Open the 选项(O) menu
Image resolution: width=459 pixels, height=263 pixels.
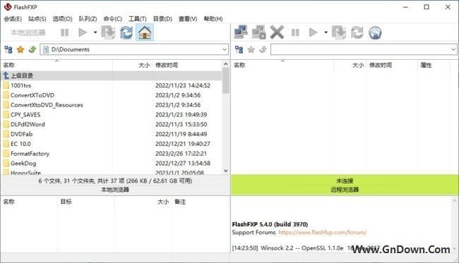pyautogui.click(x=62, y=19)
